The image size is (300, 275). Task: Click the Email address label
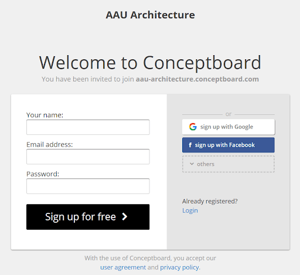tap(50, 144)
